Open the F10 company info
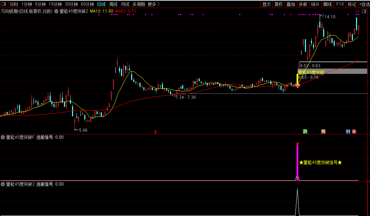Image resolution: width=370 pixels, height=216 pixels. (x=340, y=4)
